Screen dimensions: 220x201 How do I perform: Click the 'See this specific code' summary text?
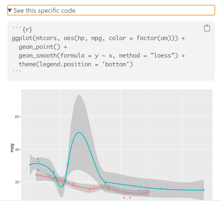click(45, 11)
